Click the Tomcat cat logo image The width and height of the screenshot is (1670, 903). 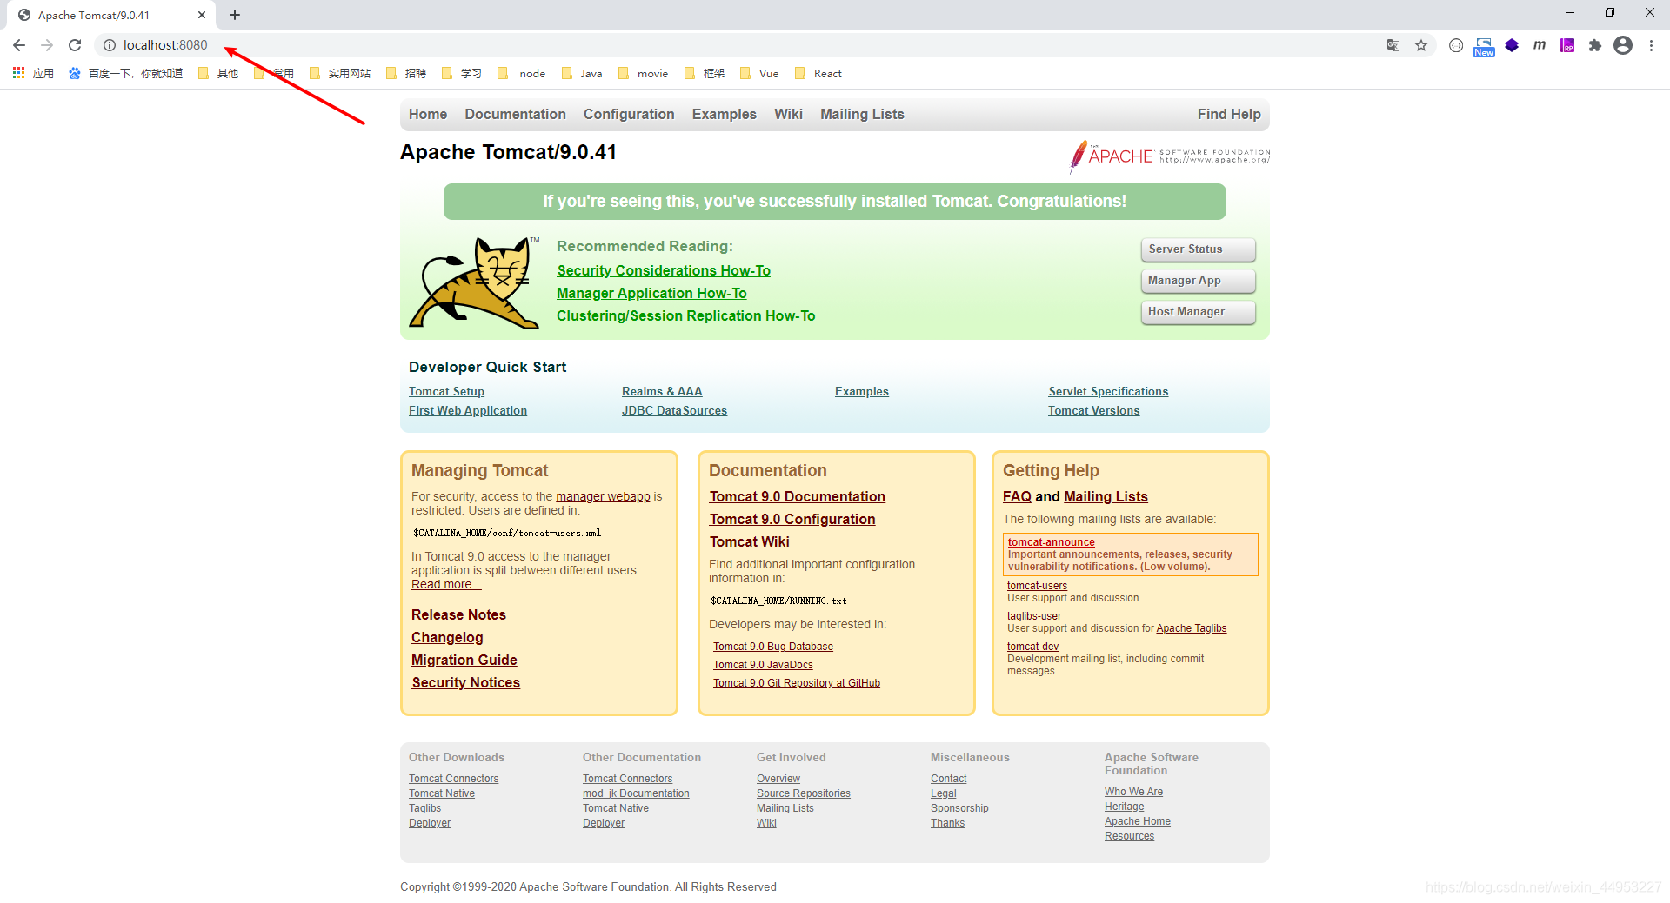tap(475, 282)
